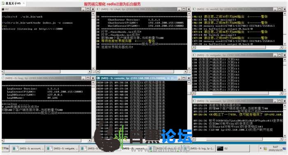The height and width of the screenshot is (155, 288).
Task: Click the down scroll arrow in chat window
Action: [189, 68]
